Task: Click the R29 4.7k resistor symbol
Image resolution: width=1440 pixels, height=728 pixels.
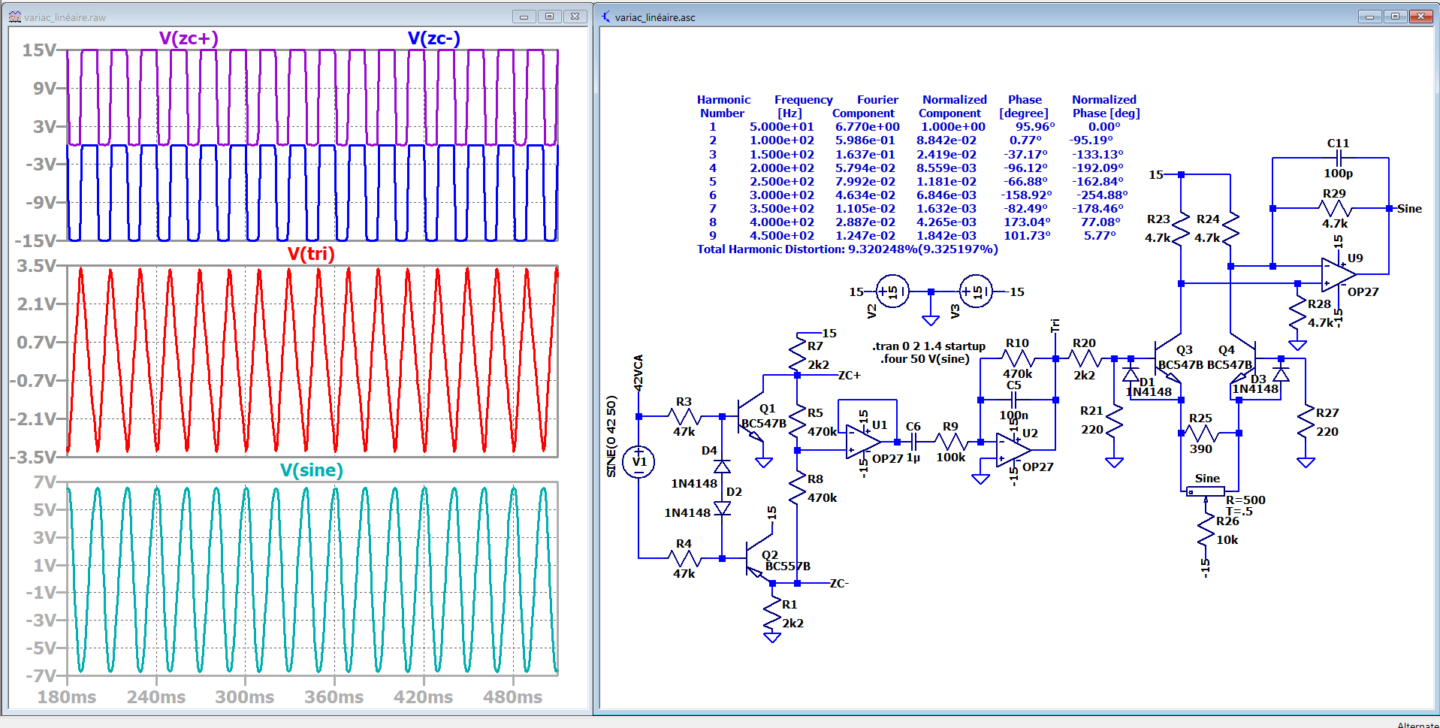Action: [x=1335, y=208]
